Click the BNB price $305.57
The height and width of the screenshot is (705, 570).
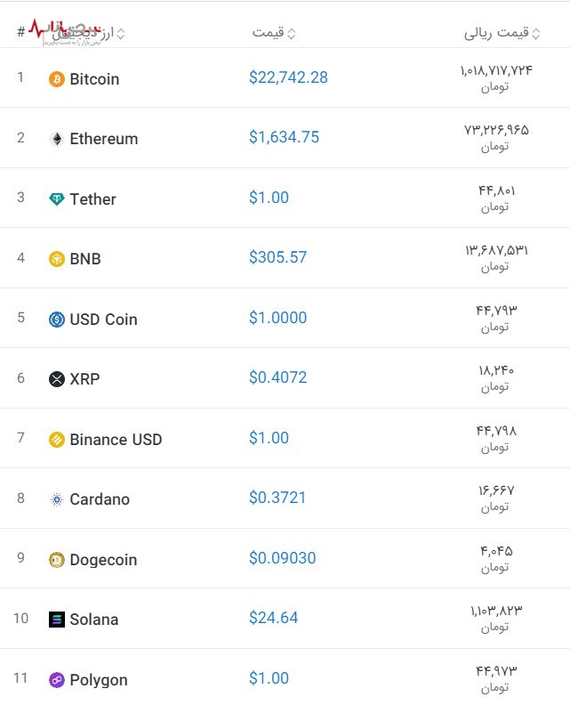point(277,257)
